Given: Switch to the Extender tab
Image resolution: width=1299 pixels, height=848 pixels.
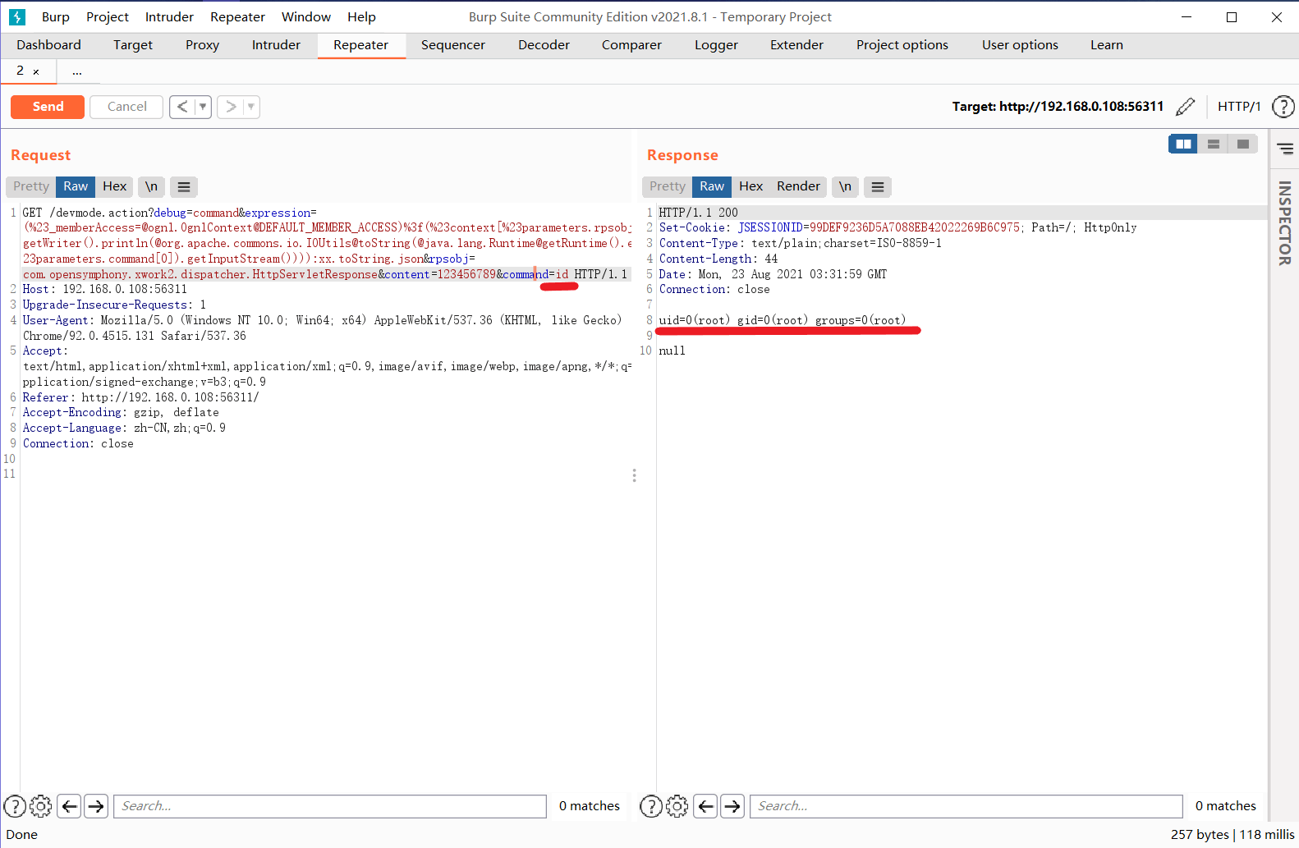Looking at the screenshot, I should pos(796,45).
